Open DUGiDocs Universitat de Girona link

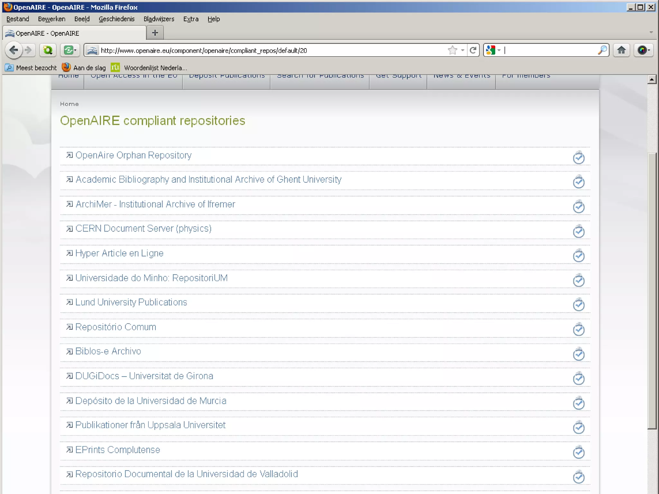click(144, 376)
